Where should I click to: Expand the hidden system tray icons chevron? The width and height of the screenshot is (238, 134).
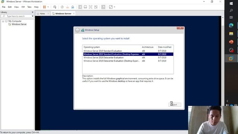point(227,101)
